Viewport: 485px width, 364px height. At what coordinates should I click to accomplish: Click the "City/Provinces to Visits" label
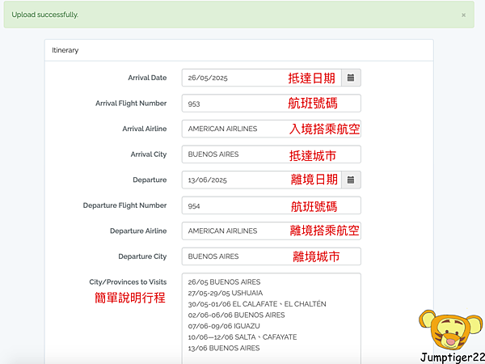point(128,282)
